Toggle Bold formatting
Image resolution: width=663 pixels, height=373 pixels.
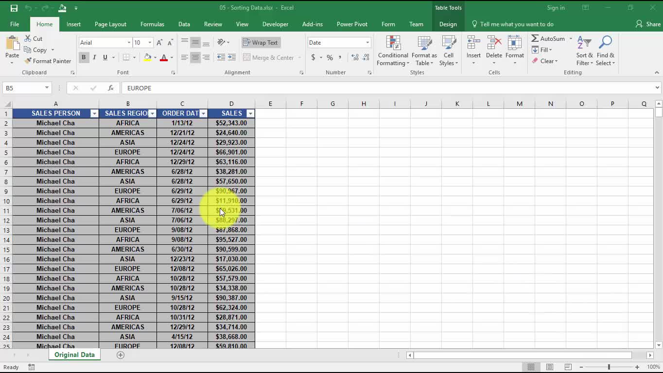84,57
